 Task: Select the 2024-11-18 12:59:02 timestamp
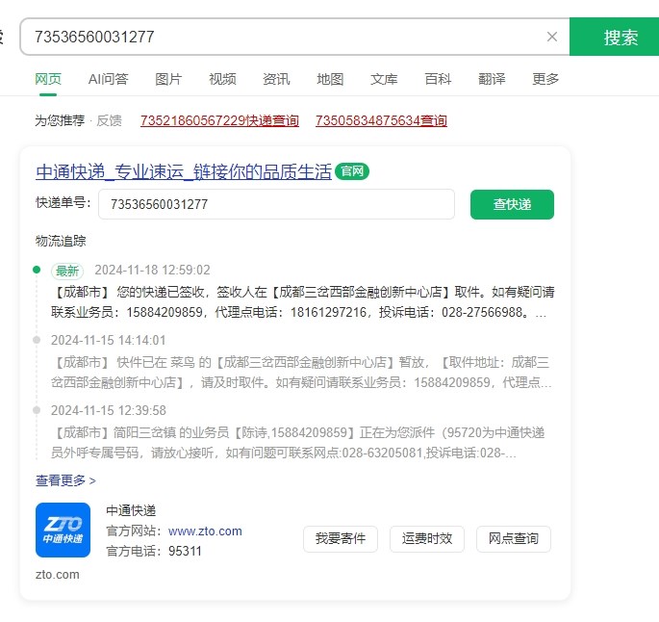(152, 270)
